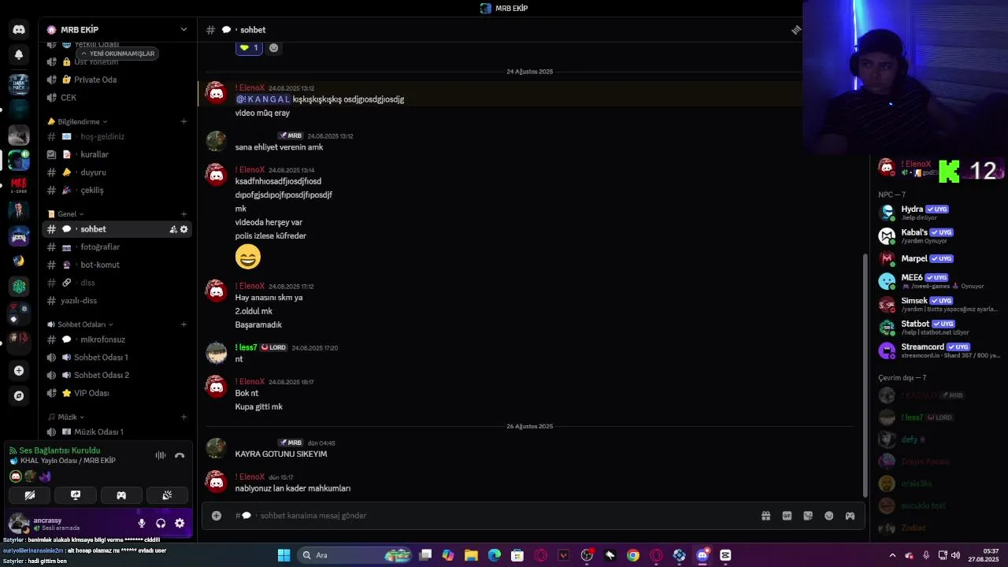Image resolution: width=1008 pixels, height=567 pixels.
Task: Add reaction smiley next to heart reaction
Action: (x=273, y=48)
